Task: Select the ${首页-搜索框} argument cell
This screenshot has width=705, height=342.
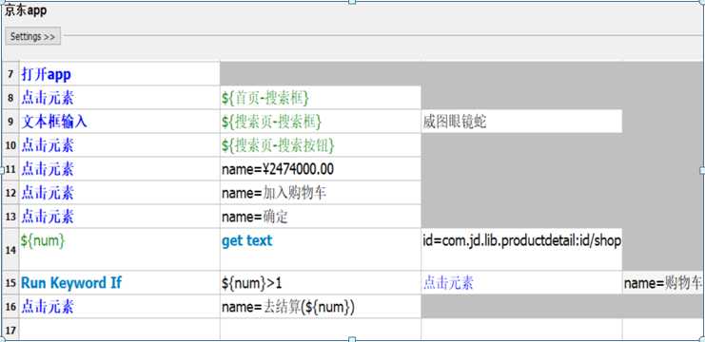Action: (321, 98)
